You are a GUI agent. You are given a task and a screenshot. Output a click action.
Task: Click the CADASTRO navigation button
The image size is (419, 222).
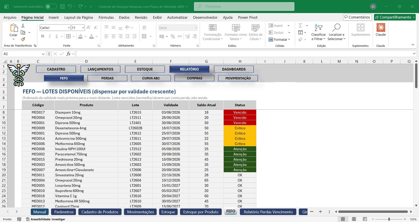tap(56, 69)
